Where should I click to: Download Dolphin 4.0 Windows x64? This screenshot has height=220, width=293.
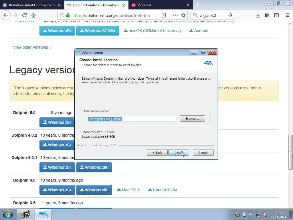[x=57, y=190]
